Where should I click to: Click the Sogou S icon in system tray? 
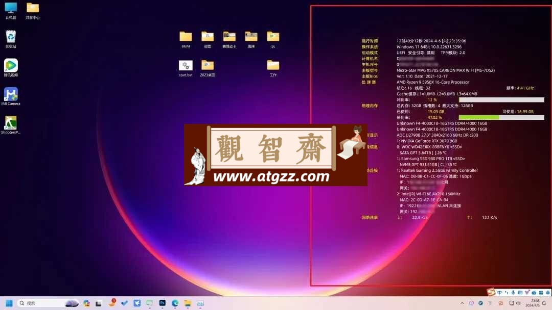(501, 303)
